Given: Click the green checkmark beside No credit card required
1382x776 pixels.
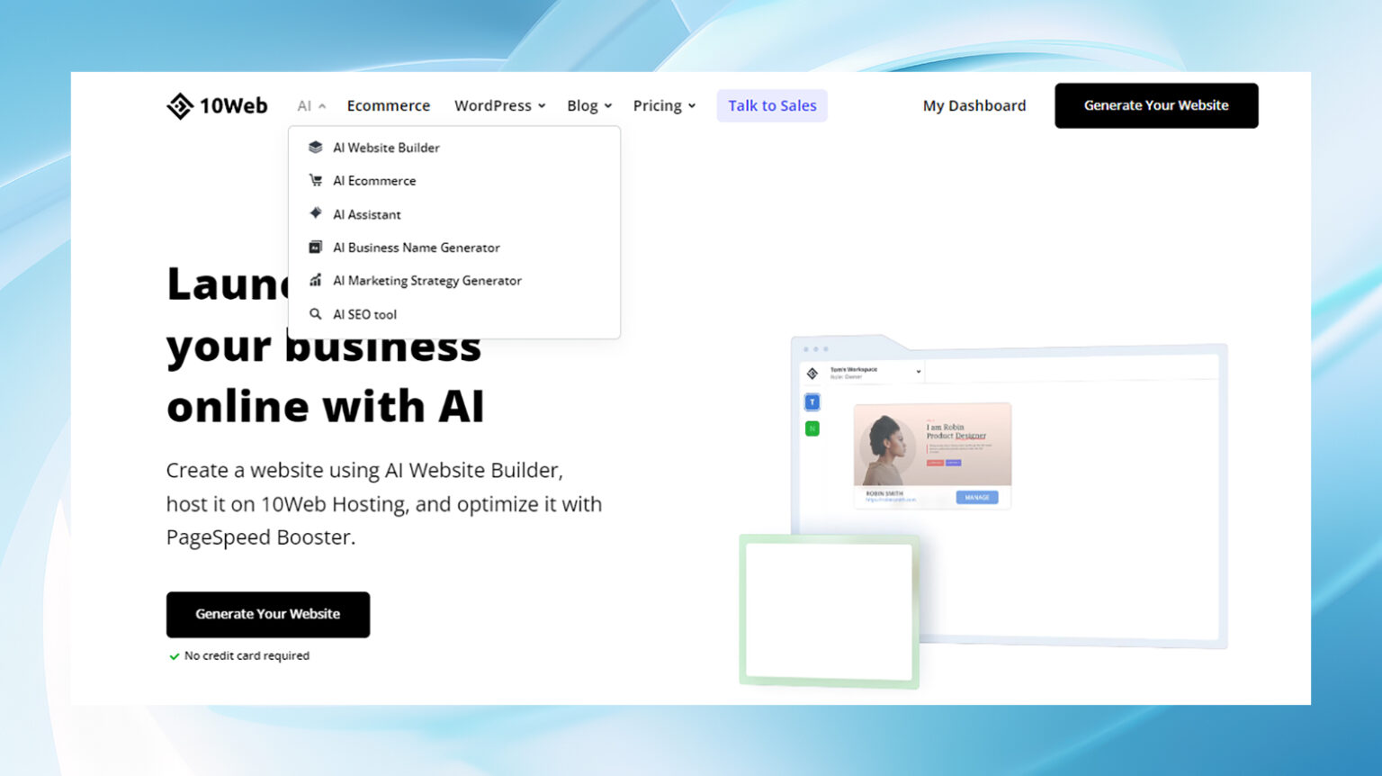Looking at the screenshot, I should pyautogui.click(x=174, y=656).
